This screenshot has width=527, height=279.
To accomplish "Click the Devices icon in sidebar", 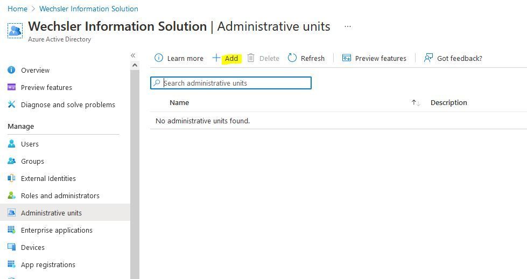I will (x=11, y=247).
